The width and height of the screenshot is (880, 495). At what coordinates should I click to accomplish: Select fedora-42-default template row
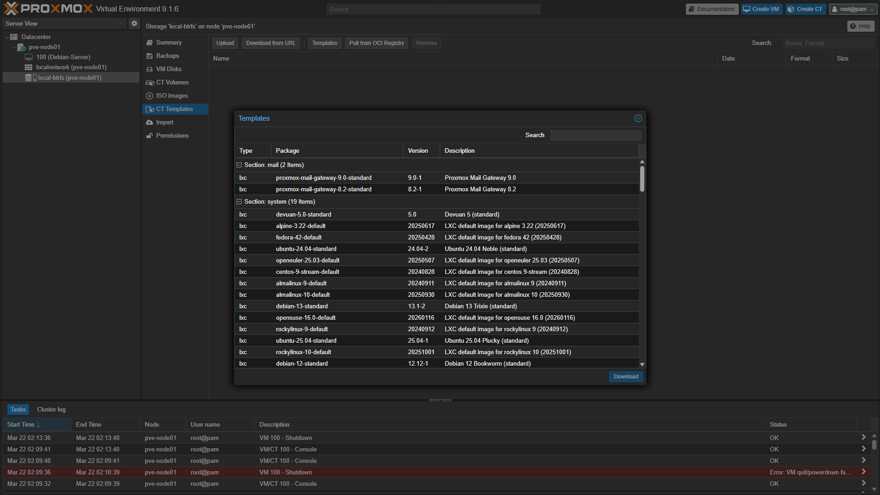(437, 237)
